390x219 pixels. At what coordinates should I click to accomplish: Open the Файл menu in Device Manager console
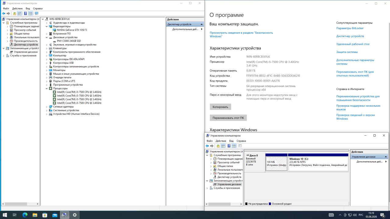click(x=6, y=9)
